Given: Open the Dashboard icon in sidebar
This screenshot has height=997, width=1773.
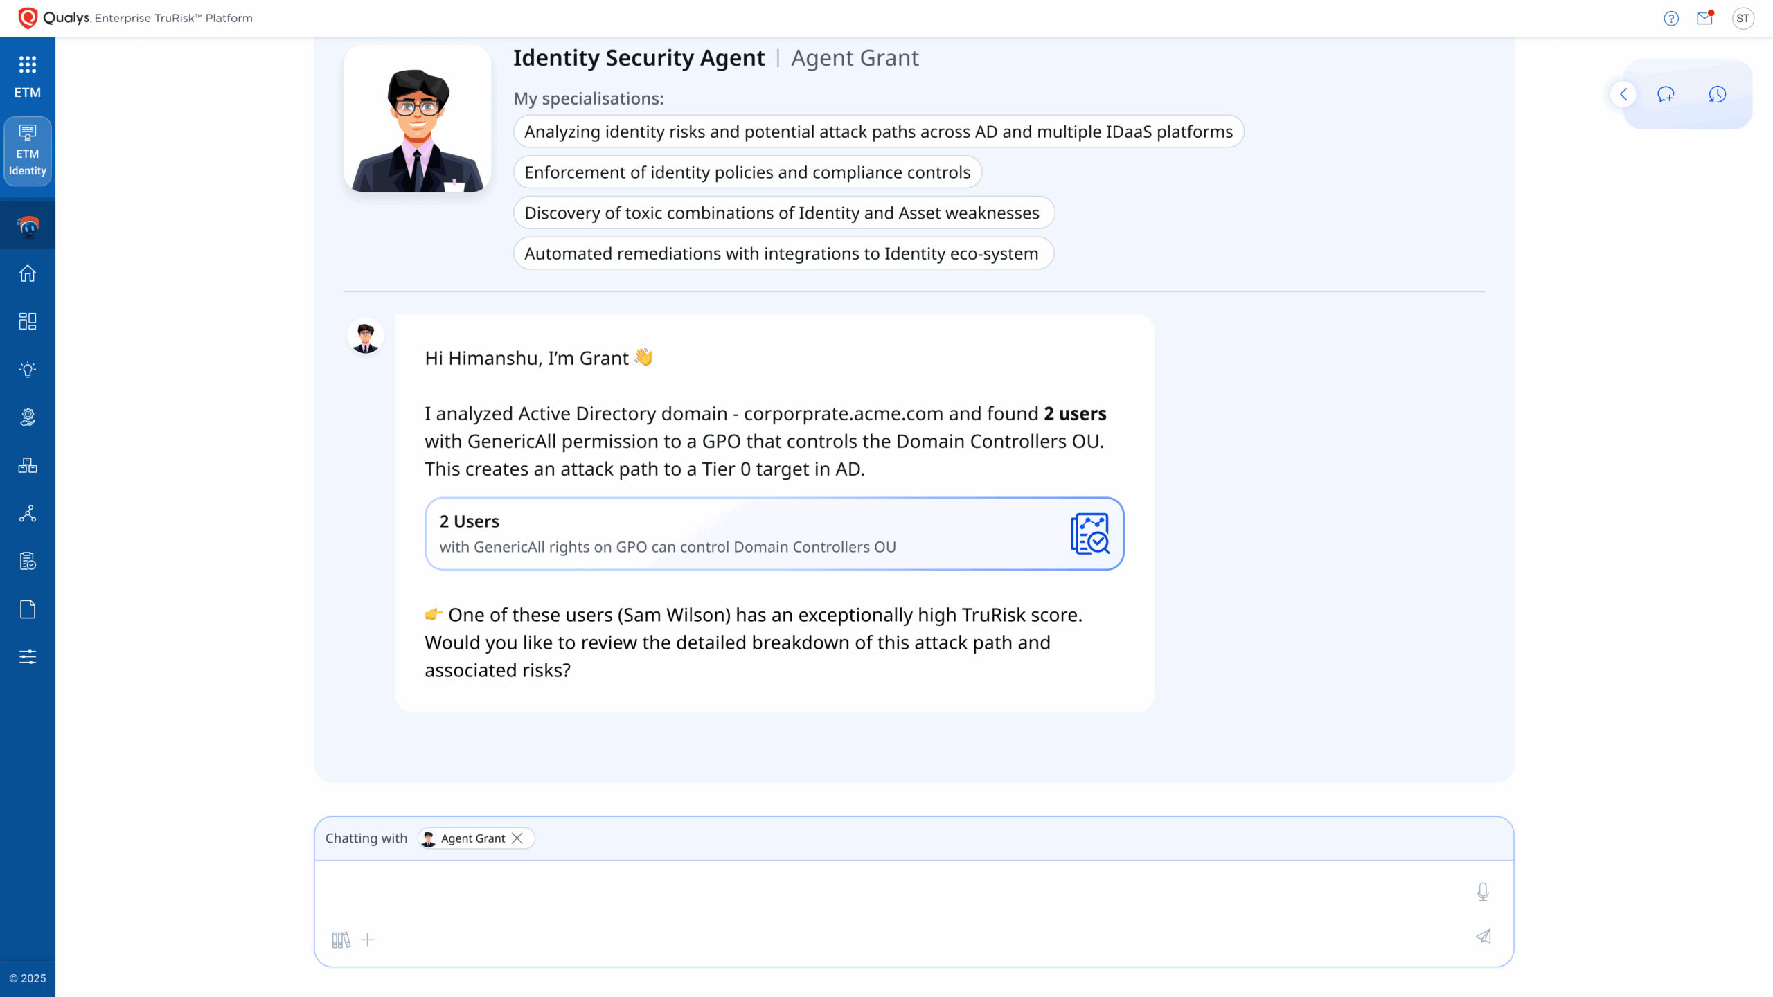Looking at the screenshot, I should point(28,321).
